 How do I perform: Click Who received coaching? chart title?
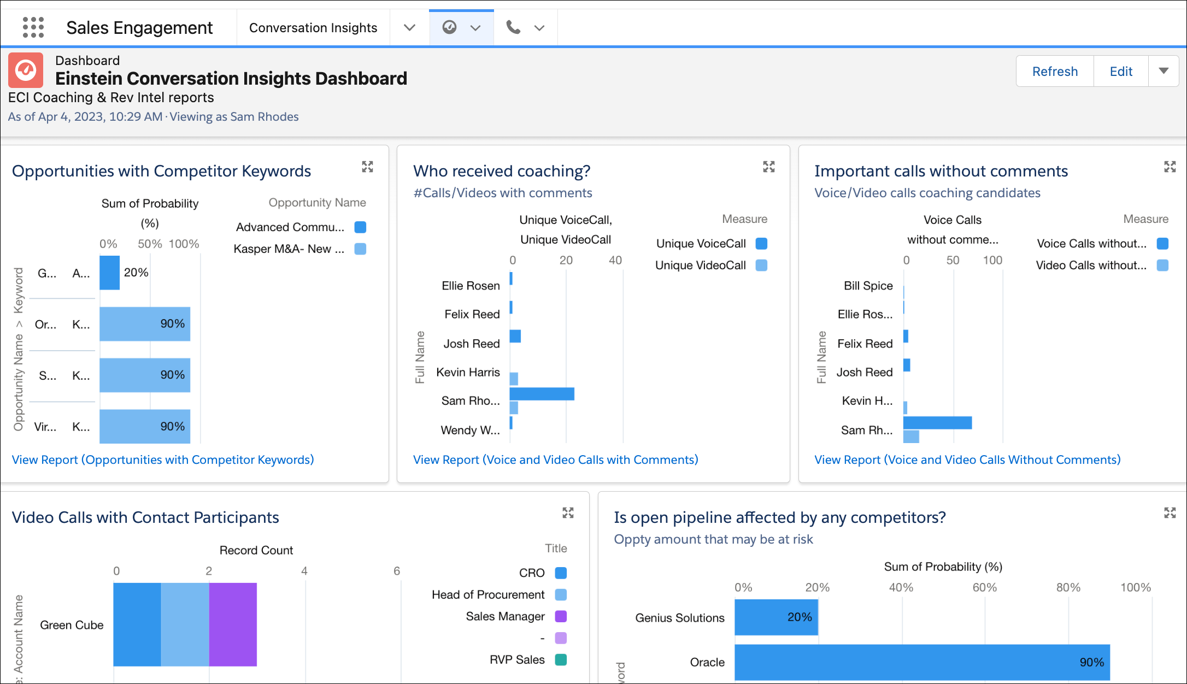click(x=502, y=171)
